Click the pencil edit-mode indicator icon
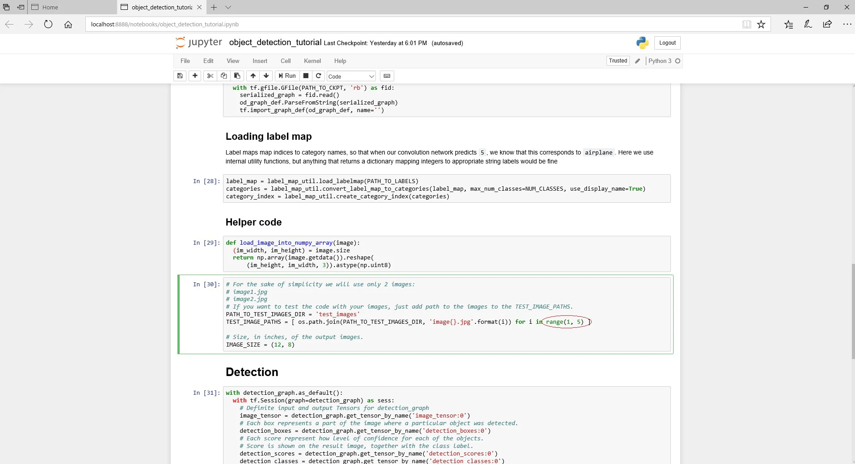 click(638, 61)
